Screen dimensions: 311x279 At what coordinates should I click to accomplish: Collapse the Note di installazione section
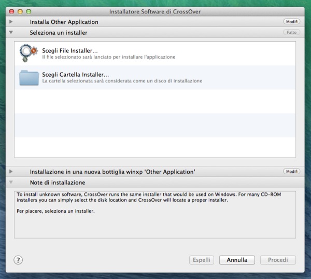coord(11,182)
